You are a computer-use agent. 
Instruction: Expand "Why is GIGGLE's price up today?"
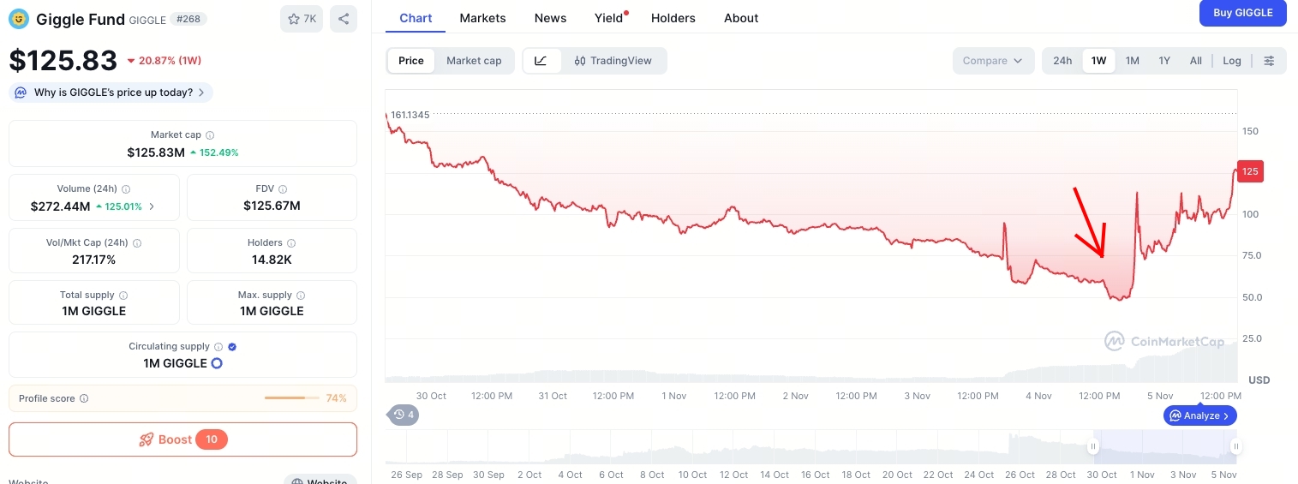click(x=111, y=93)
